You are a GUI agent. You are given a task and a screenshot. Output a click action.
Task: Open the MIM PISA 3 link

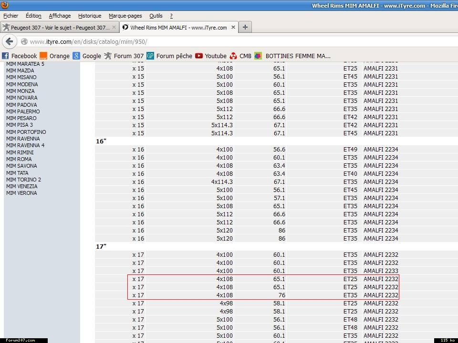tap(19, 125)
